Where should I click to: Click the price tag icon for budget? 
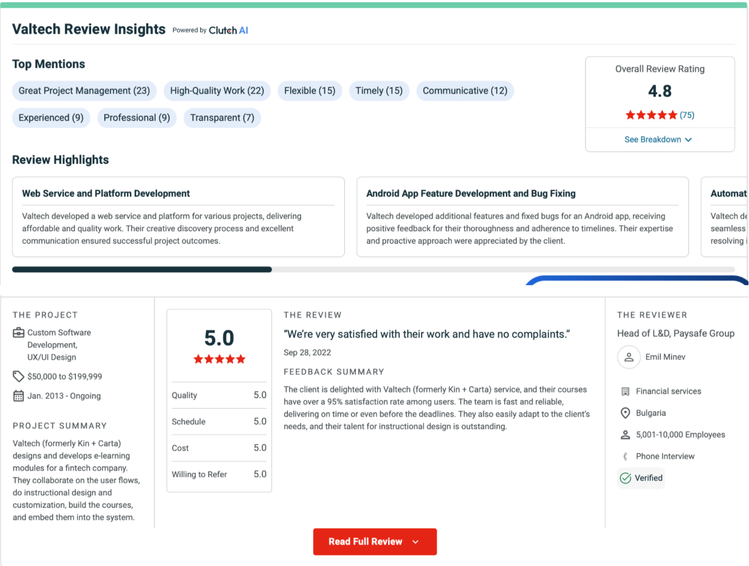point(18,377)
